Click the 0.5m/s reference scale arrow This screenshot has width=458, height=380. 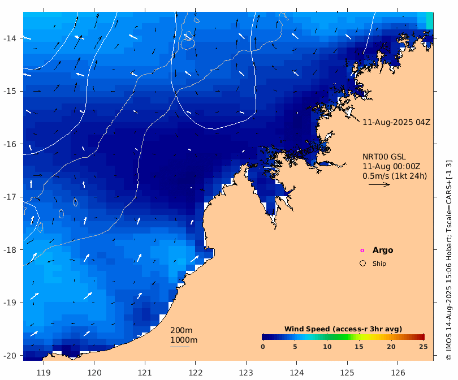[379, 184]
